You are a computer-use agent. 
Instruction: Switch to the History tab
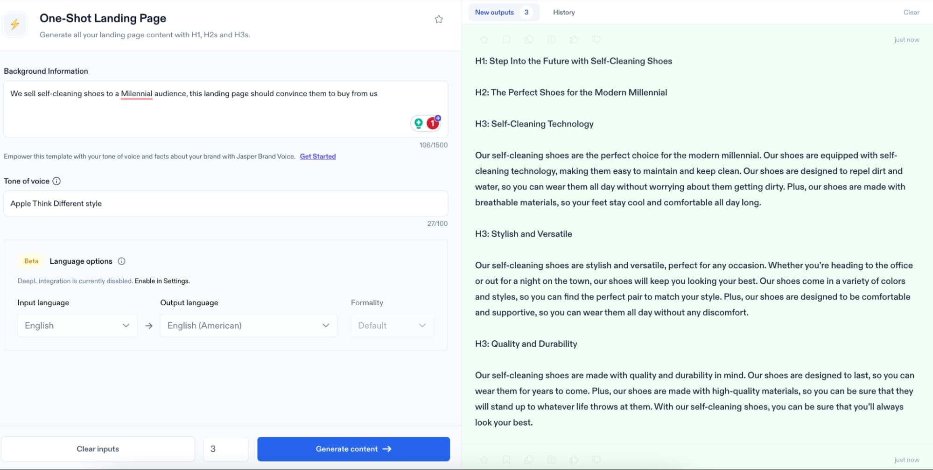[x=563, y=12]
